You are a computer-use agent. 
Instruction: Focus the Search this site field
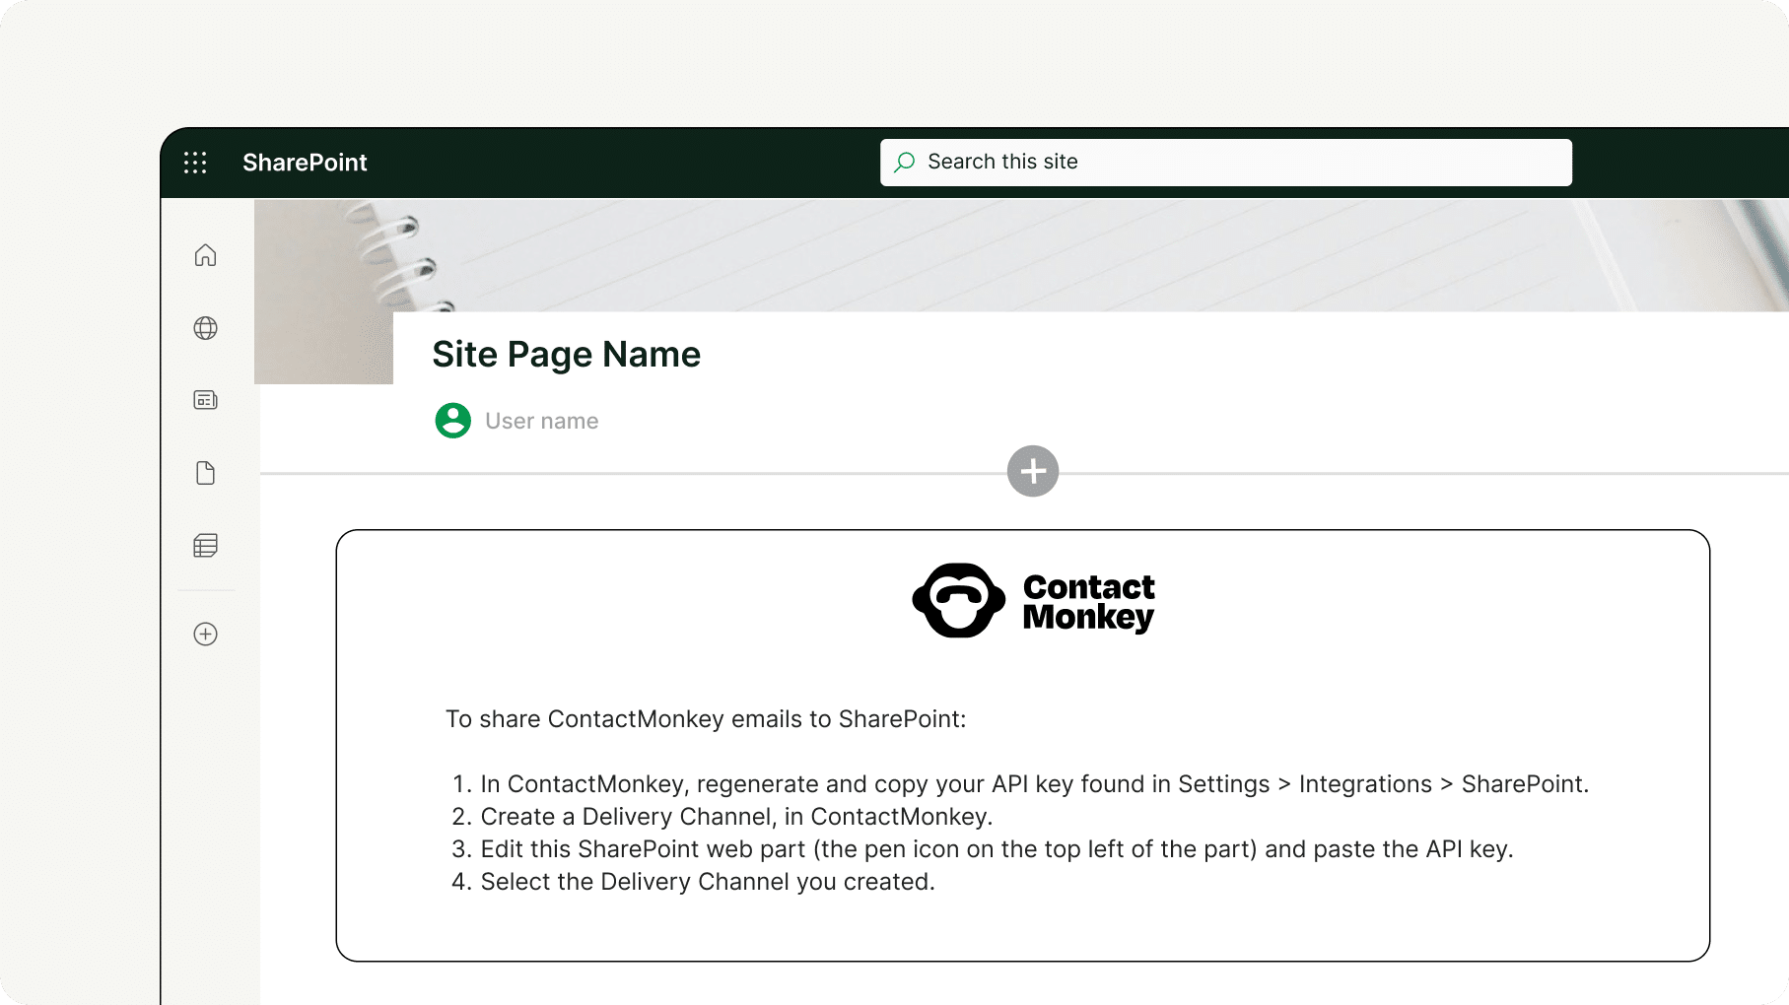tap(1225, 162)
